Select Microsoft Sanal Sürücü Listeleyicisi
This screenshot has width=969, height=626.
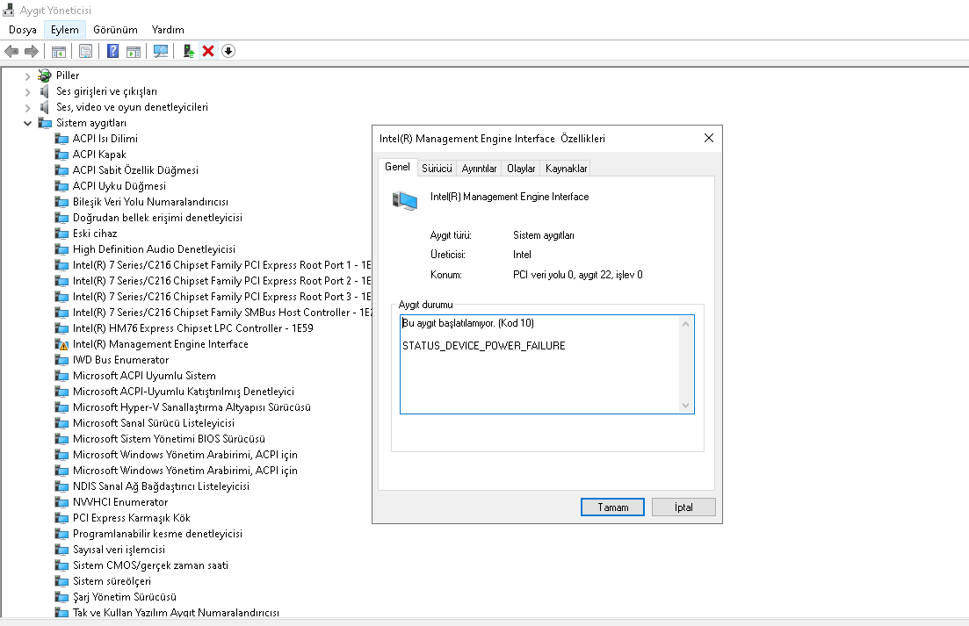pyautogui.click(x=153, y=423)
